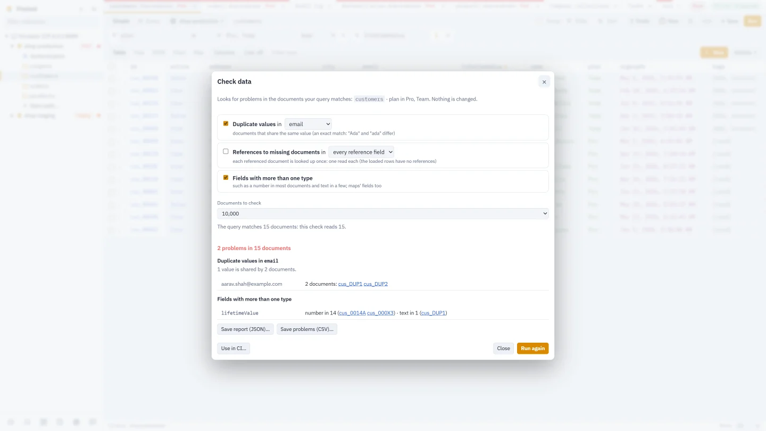Screen dimensions: 766x431
Task: Open the Documents to check 10,000 dropdown
Action: (383, 213)
